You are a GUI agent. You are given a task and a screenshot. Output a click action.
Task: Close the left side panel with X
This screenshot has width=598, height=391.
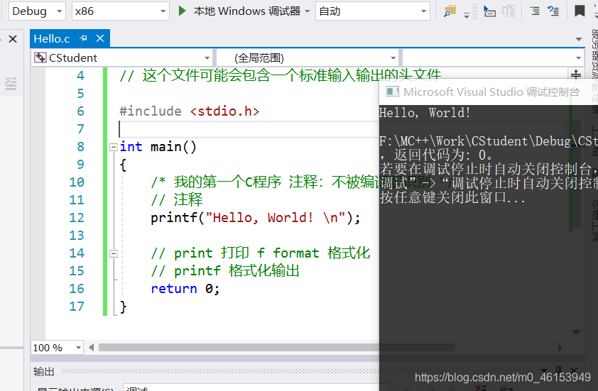tap(13, 39)
